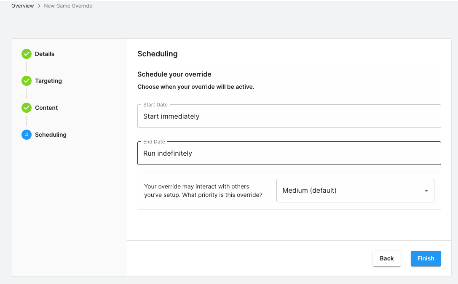Viewport: 458px width, 284px height.
Task: Go to the Details step
Action: click(45, 54)
